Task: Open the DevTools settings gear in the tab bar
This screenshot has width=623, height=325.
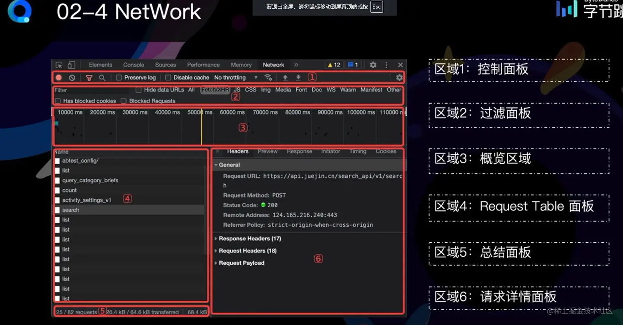Action: [373, 65]
